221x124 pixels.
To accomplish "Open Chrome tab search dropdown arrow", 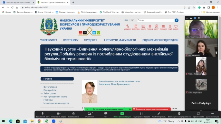I will (198, 2).
